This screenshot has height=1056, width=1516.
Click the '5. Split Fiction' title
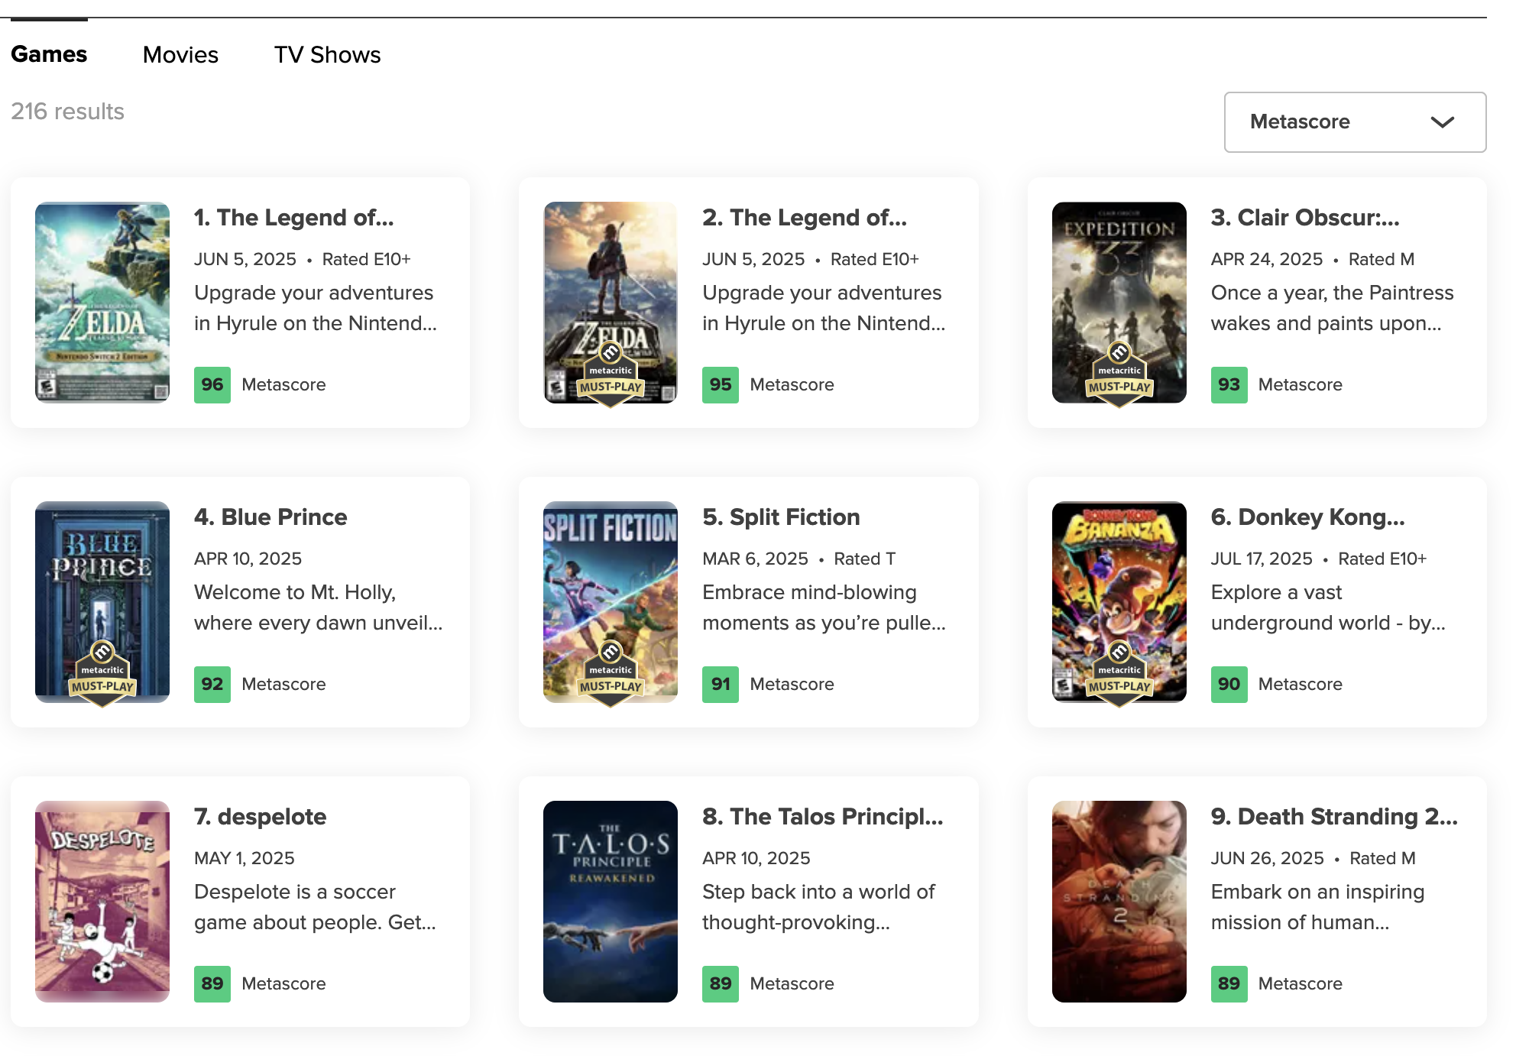(781, 517)
